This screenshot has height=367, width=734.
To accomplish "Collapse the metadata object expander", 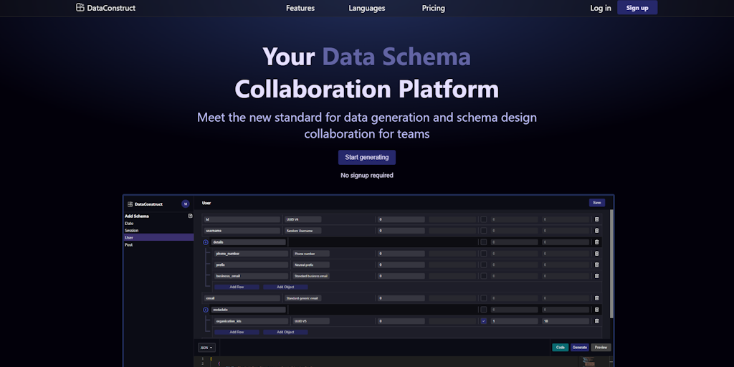I will tap(206, 310).
